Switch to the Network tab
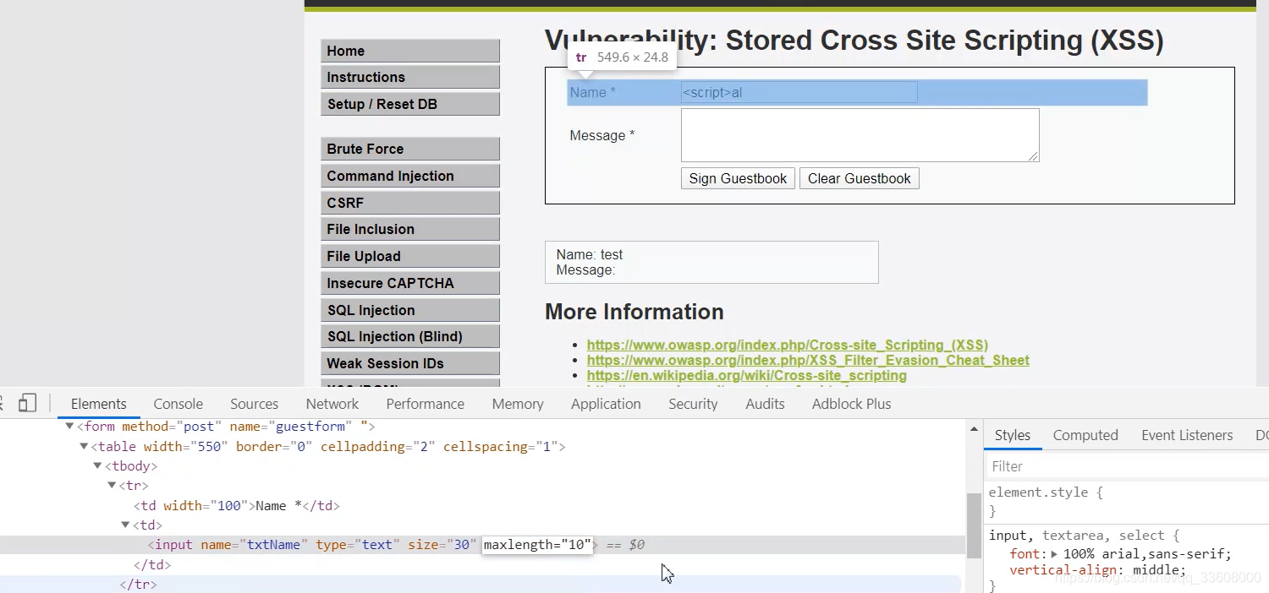The height and width of the screenshot is (593, 1269). (x=332, y=404)
